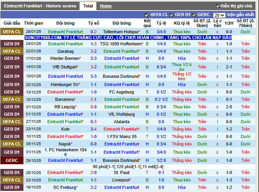Uncheck the UEFA CL filter checkbox

tap(146, 15)
